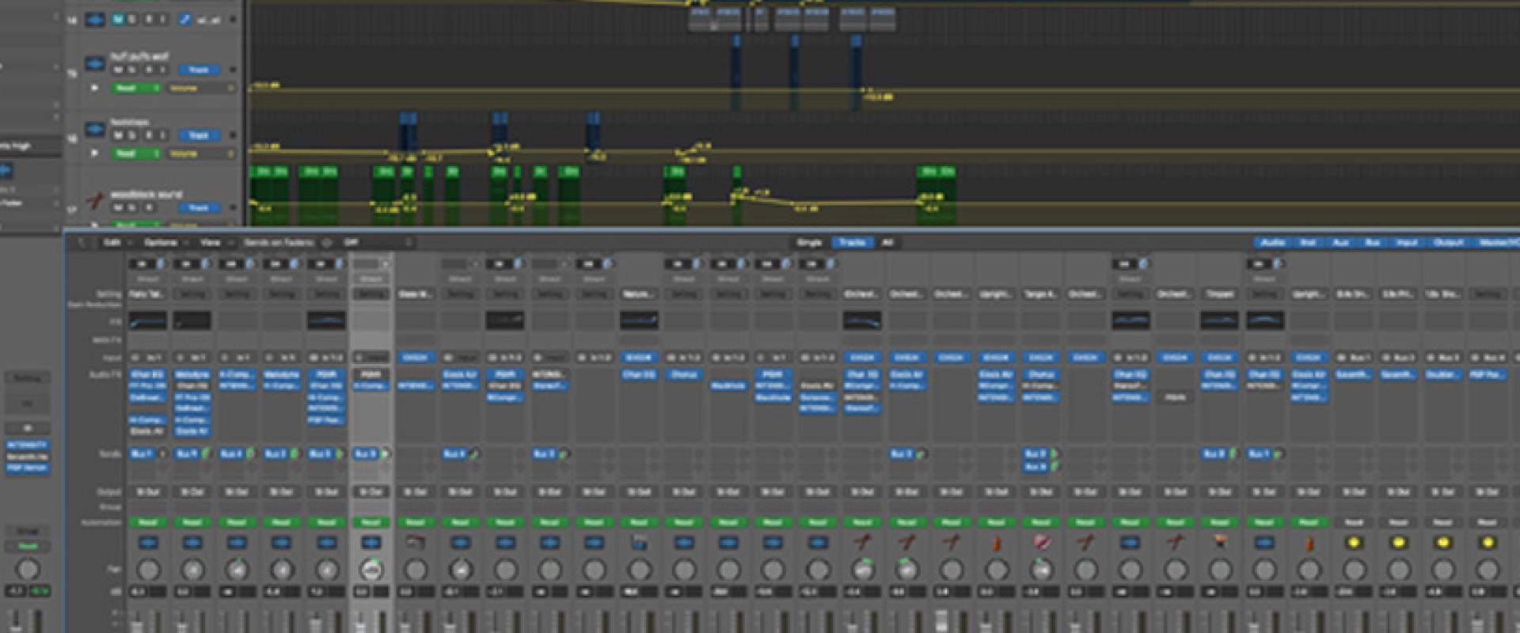Toggle the Aux channel strip filter
The height and width of the screenshot is (633, 1520).
pyautogui.click(x=1341, y=242)
